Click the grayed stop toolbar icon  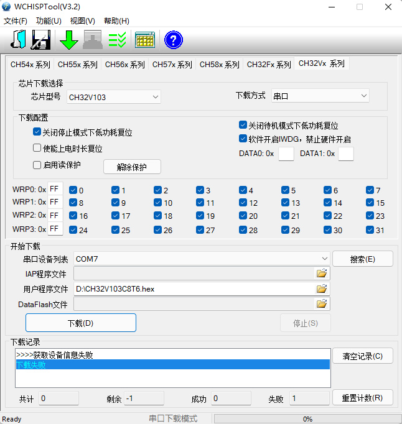click(x=93, y=40)
